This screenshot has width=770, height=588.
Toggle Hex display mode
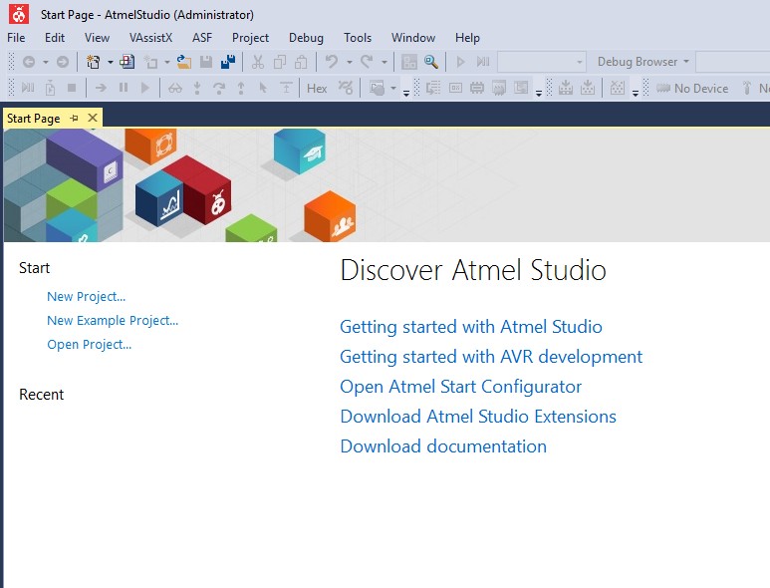pyautogui.click(x=317, y=89)
